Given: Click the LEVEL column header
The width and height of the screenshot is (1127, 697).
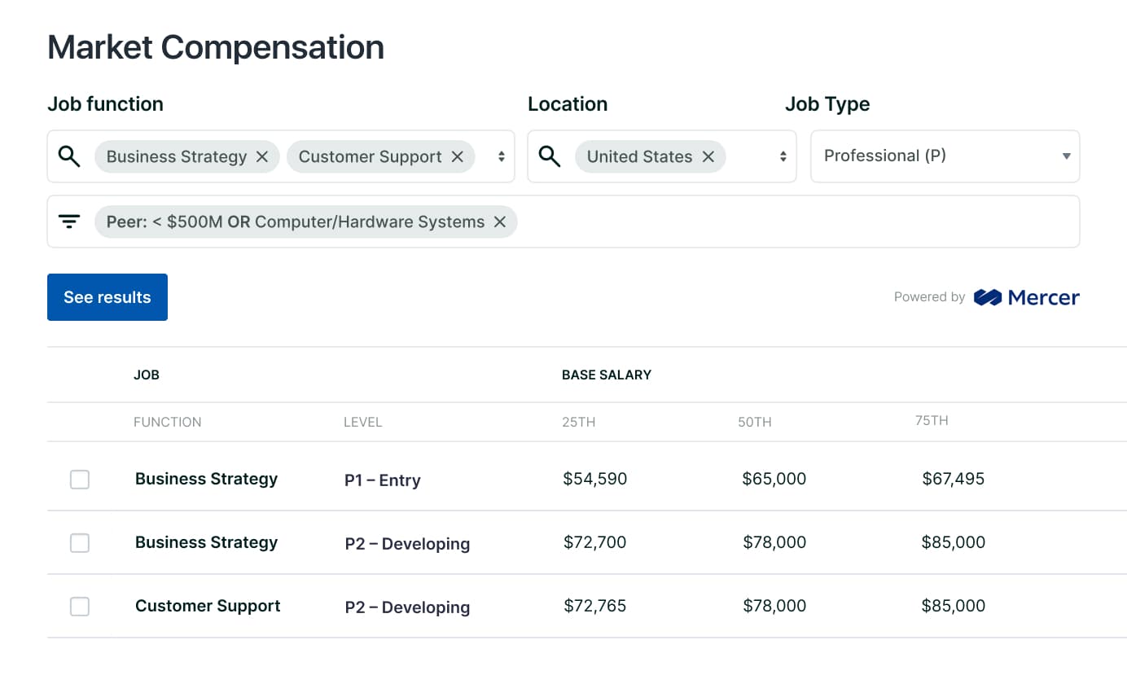Looking at the screenshot, I should coord(362,422).
